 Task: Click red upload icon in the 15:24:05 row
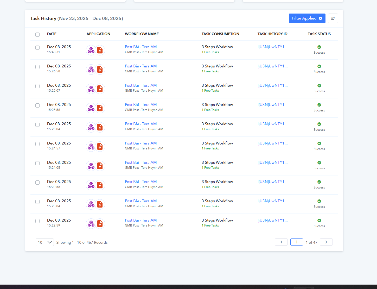(x=100, y=166)
